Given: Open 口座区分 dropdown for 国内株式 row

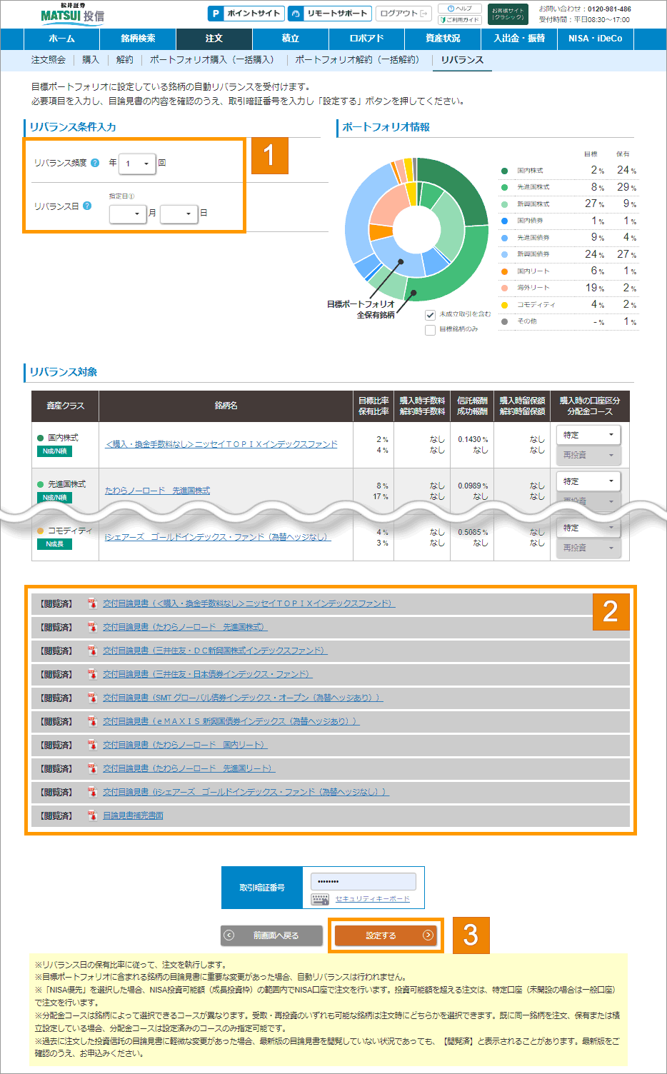Looking at the screenshot, I should [588, 435].
